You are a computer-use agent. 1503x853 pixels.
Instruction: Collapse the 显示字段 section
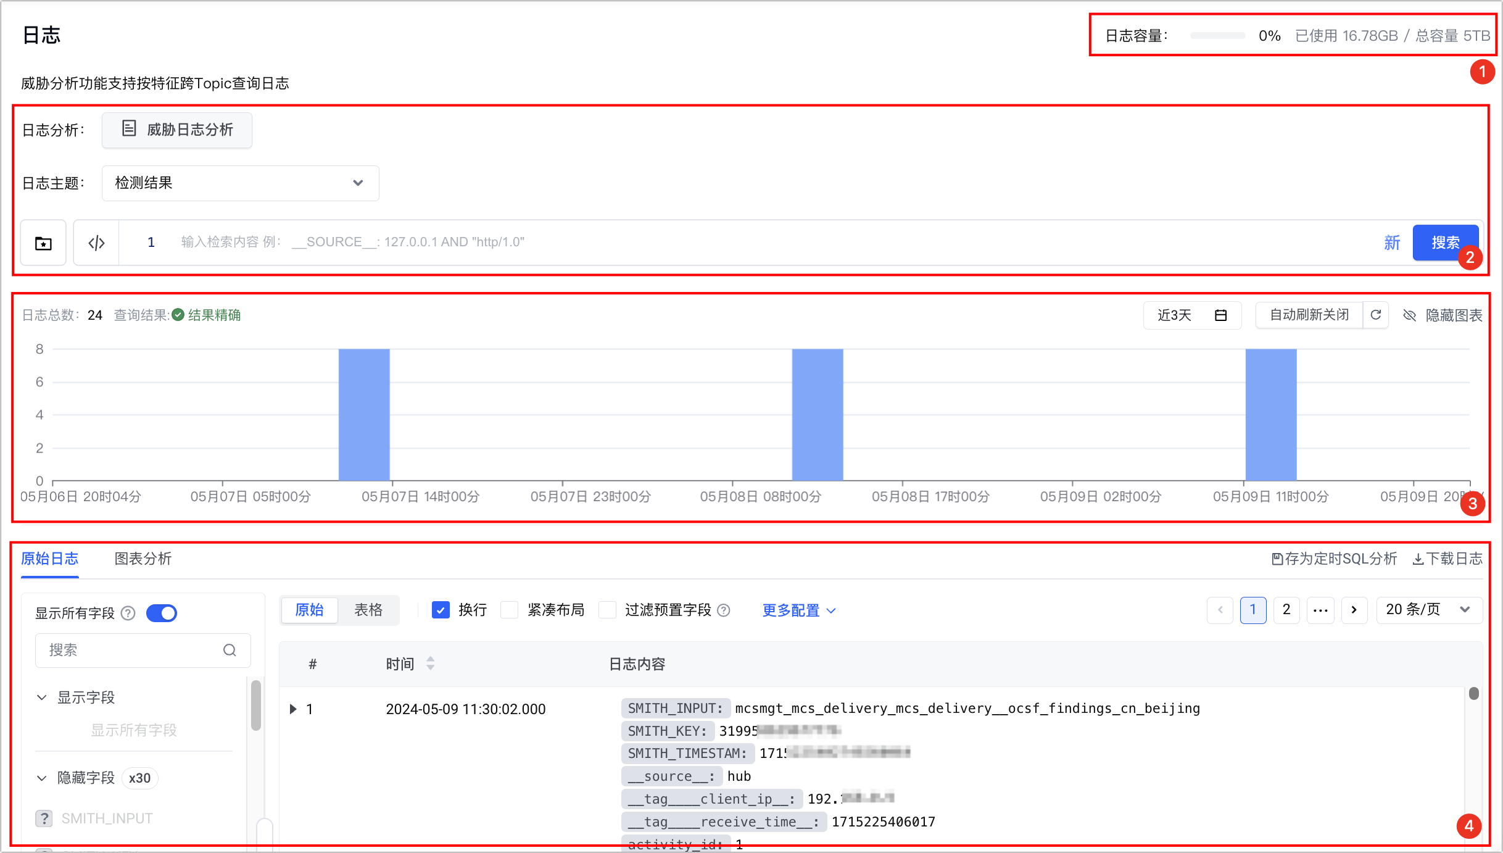[42, 697]
